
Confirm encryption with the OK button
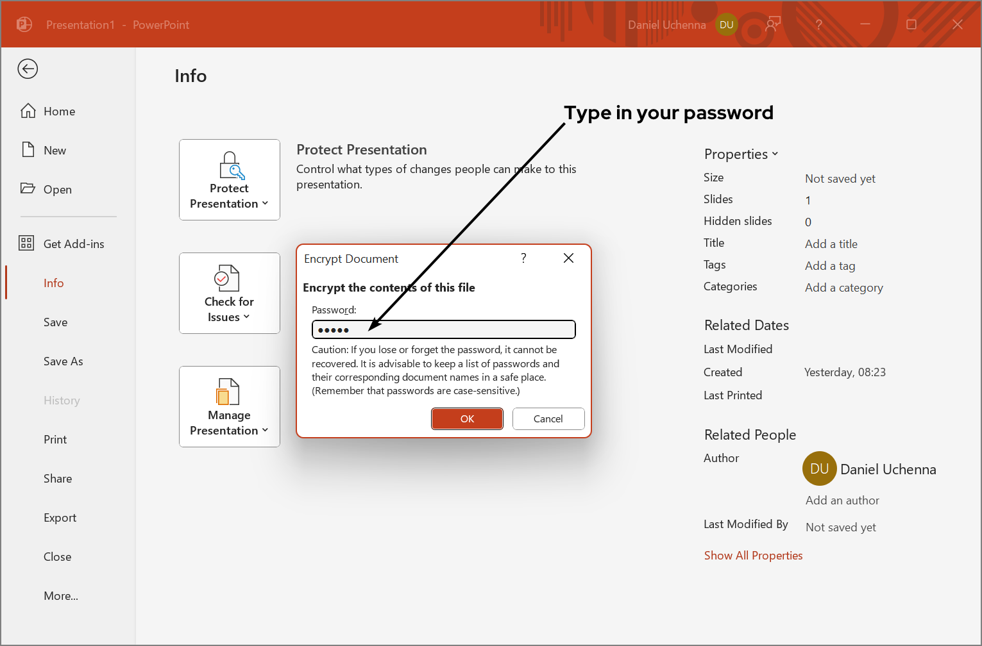(467, 418)
